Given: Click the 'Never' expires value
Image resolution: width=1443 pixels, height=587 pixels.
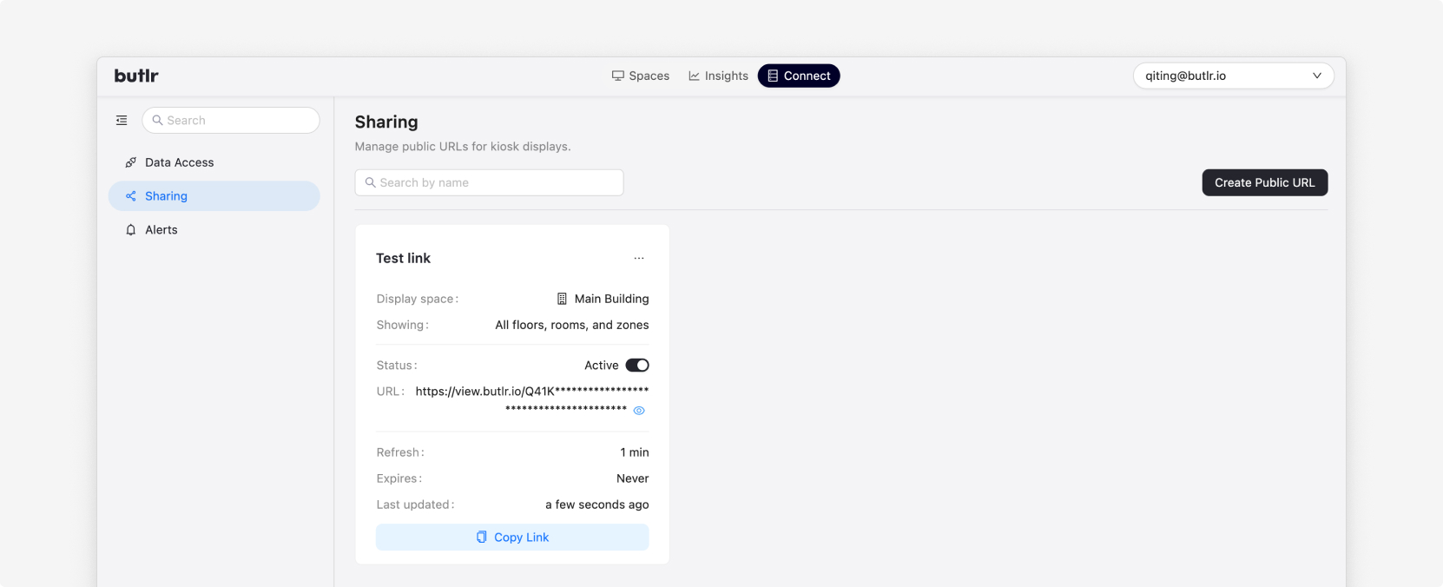Looking at the screenshot, I should point(633,478).
